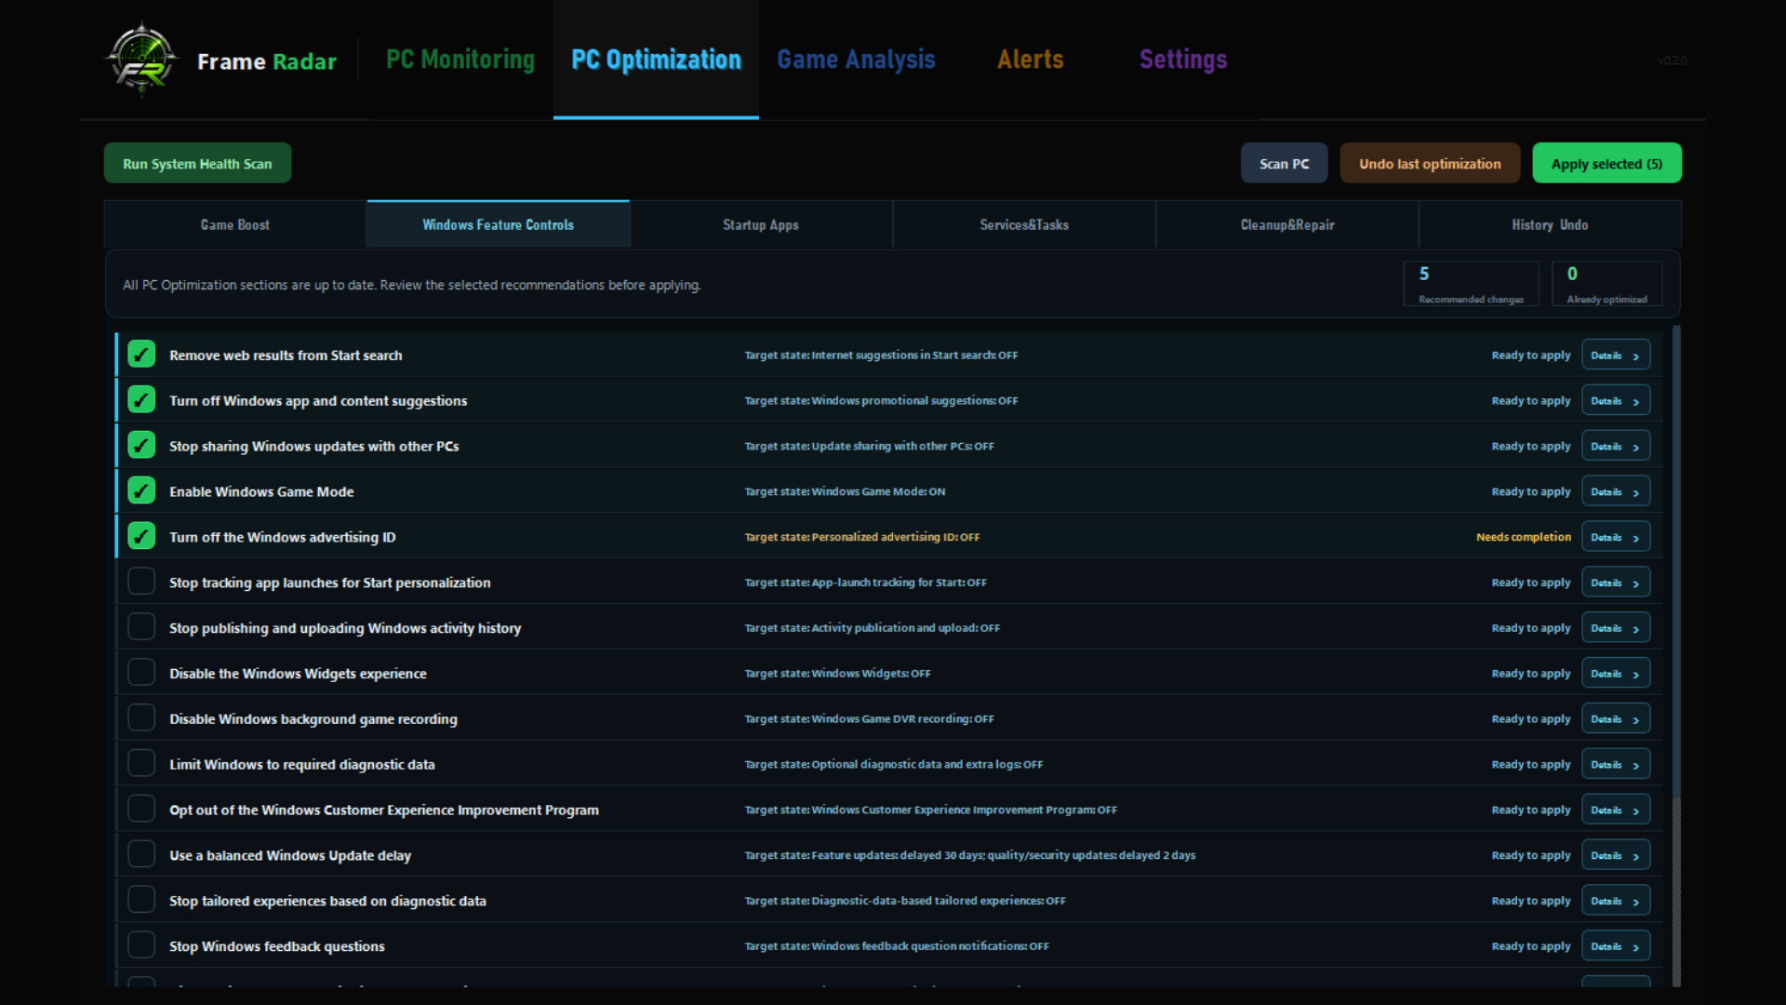Open Details for Stop tracking app launches row

[x=1616, y=583]
